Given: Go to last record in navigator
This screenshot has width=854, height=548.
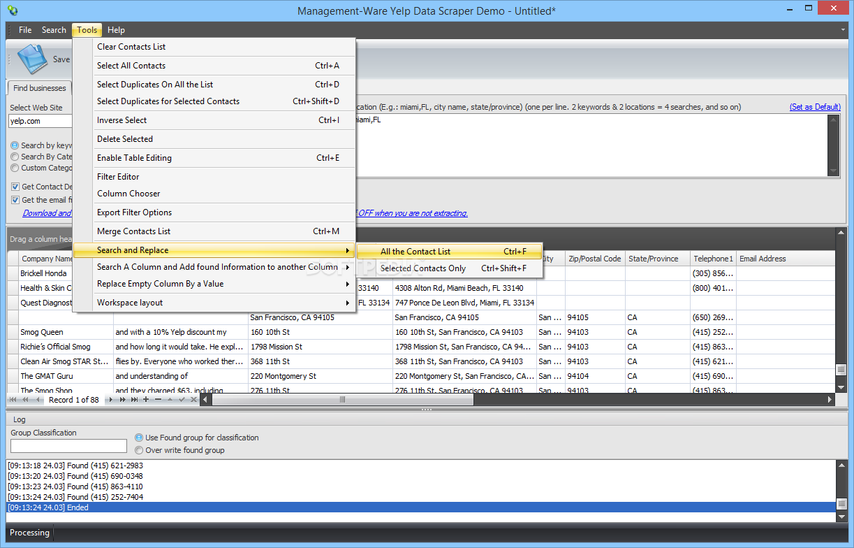Looking at the screenshot, I should tap(135, 400).
